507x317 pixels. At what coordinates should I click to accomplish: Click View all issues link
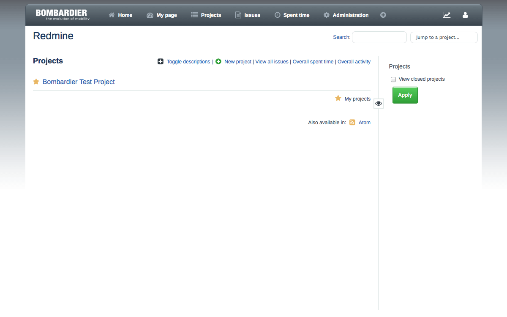pyautogui.click(x=272, y=62)
